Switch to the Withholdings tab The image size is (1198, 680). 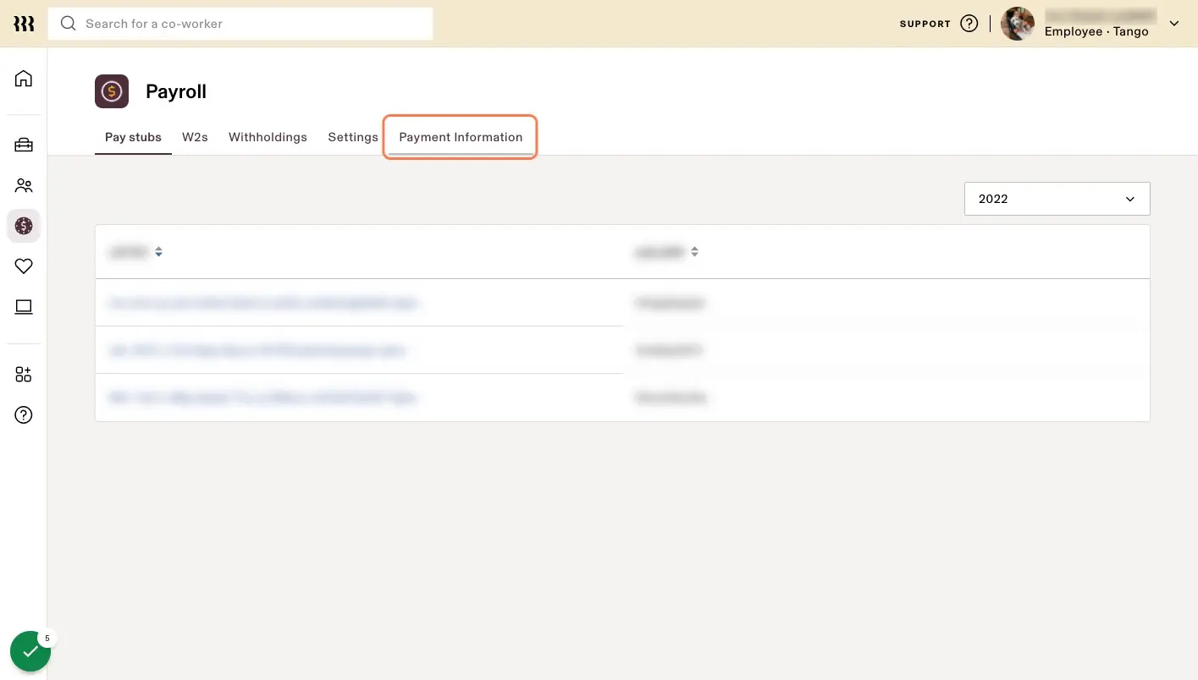coord(268,137)
